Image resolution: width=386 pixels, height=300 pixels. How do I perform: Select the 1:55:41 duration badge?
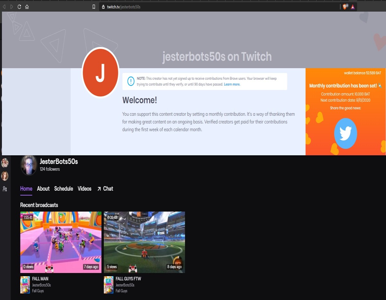tap(28, 218)
